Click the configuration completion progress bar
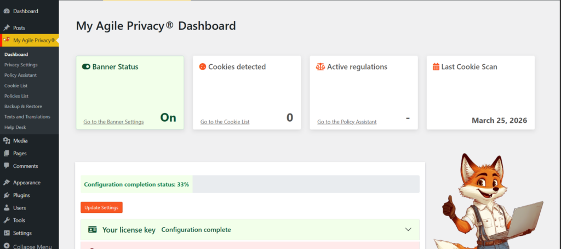Viewport: 561px width, 249px height. (250, 184)
